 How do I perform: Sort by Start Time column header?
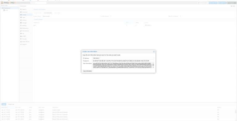[x=7, y=107]
